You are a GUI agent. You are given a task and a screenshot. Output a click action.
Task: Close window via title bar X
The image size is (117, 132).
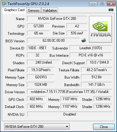[111, 4]
